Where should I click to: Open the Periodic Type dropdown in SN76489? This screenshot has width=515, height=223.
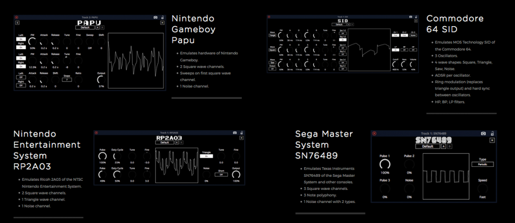[482, 164]
